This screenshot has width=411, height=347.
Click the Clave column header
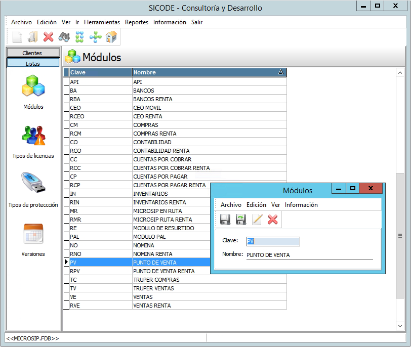coord(100,72)
